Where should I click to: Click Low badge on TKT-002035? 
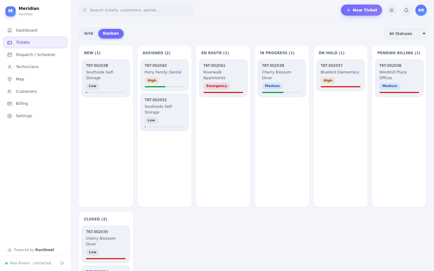(x=93, y=252)
